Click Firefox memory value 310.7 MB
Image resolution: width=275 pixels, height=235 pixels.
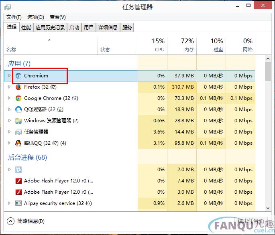pyautogui.click(x=183, y=87)
